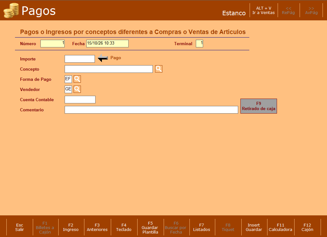Open F3 Anteriores records

pos(97,227)
